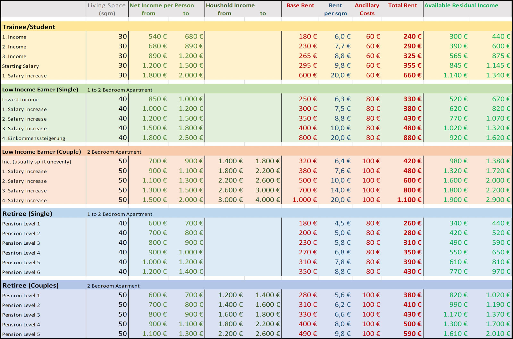513x339 pixels.
Task: Select the net income value '2.500 €'
Action: point(191,138)
